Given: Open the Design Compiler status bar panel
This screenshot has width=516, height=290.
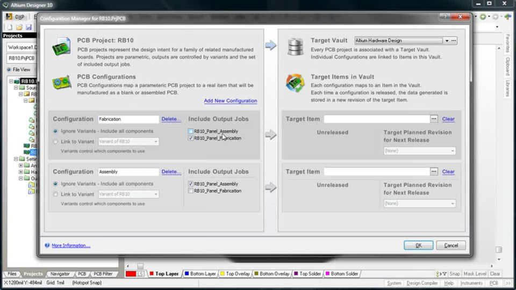Looking at the screenshot, I should click(422, 283).
